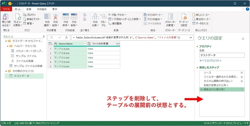Open プロパティ in the ribbon

pyautogui.click(x=29, y=15)
